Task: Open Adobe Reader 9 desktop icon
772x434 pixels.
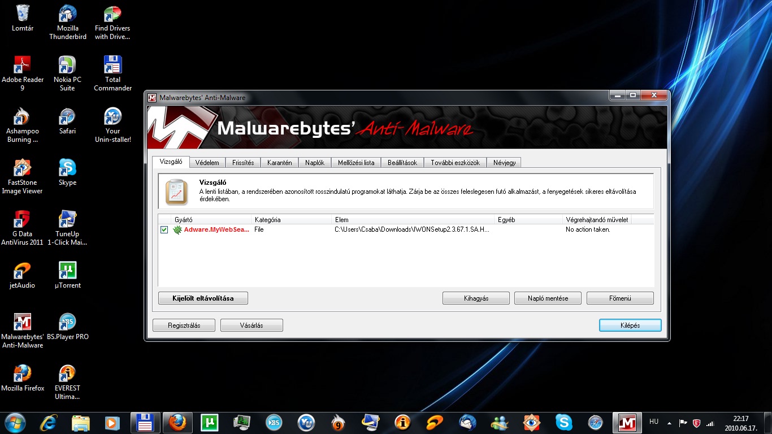Action: [23, 73]
